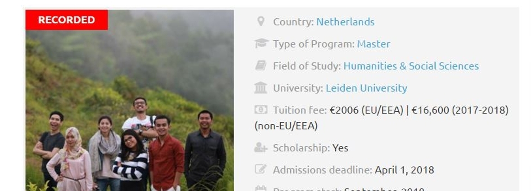531x191 pixels.
Task: Visit the Leiden University link
Action: [x=366, y=88]
